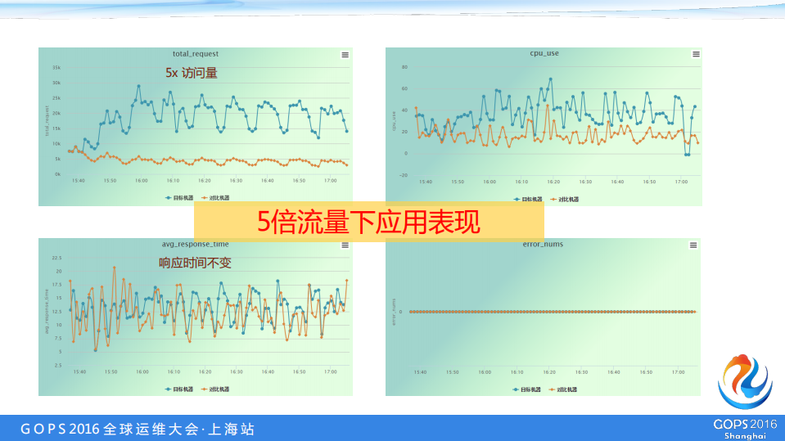Click footer text 'GOPS 2016 全球运维大会·上海站'
This screenshot has width=785, height=441.
tap(138, 429)
